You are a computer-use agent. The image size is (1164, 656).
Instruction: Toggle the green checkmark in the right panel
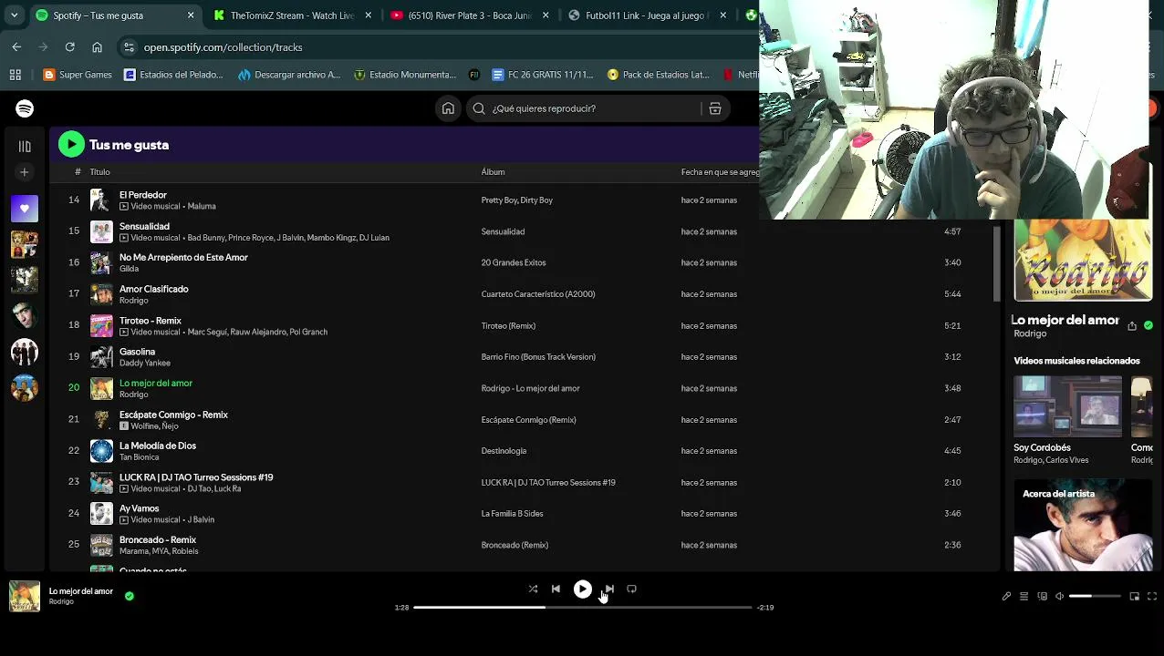coord(1148,325)
